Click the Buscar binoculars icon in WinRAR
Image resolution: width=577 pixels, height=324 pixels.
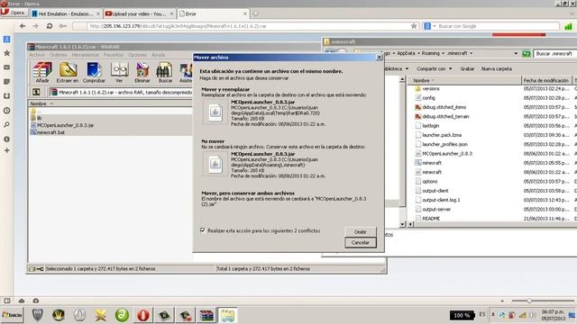click(165, 72)
